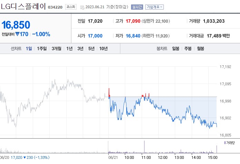Screen dimensions: 240x164
Task: Open the 주봉 weekly candle chart
Action: click(x=188, y=48)
